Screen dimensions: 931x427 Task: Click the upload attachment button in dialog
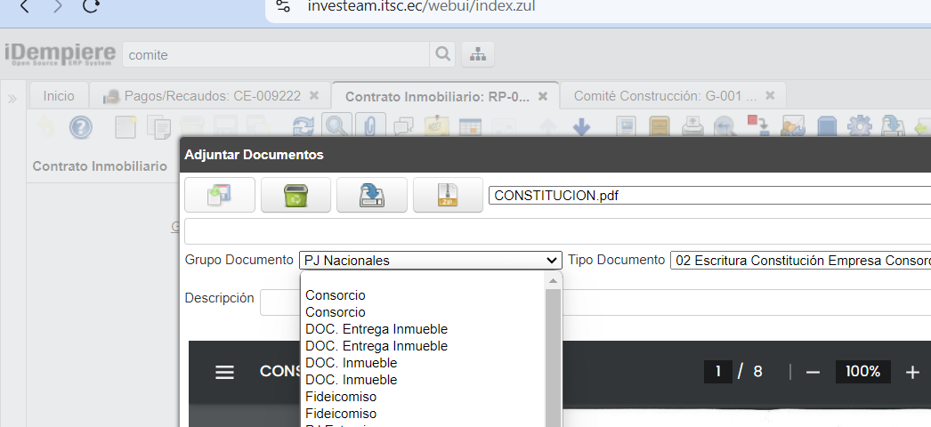[x=219, y=195]
